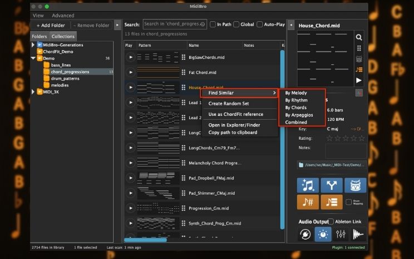Choose By Melody in the submenu
The height and width of the screenshot is (259, 414).
click(x=296, y=93)
